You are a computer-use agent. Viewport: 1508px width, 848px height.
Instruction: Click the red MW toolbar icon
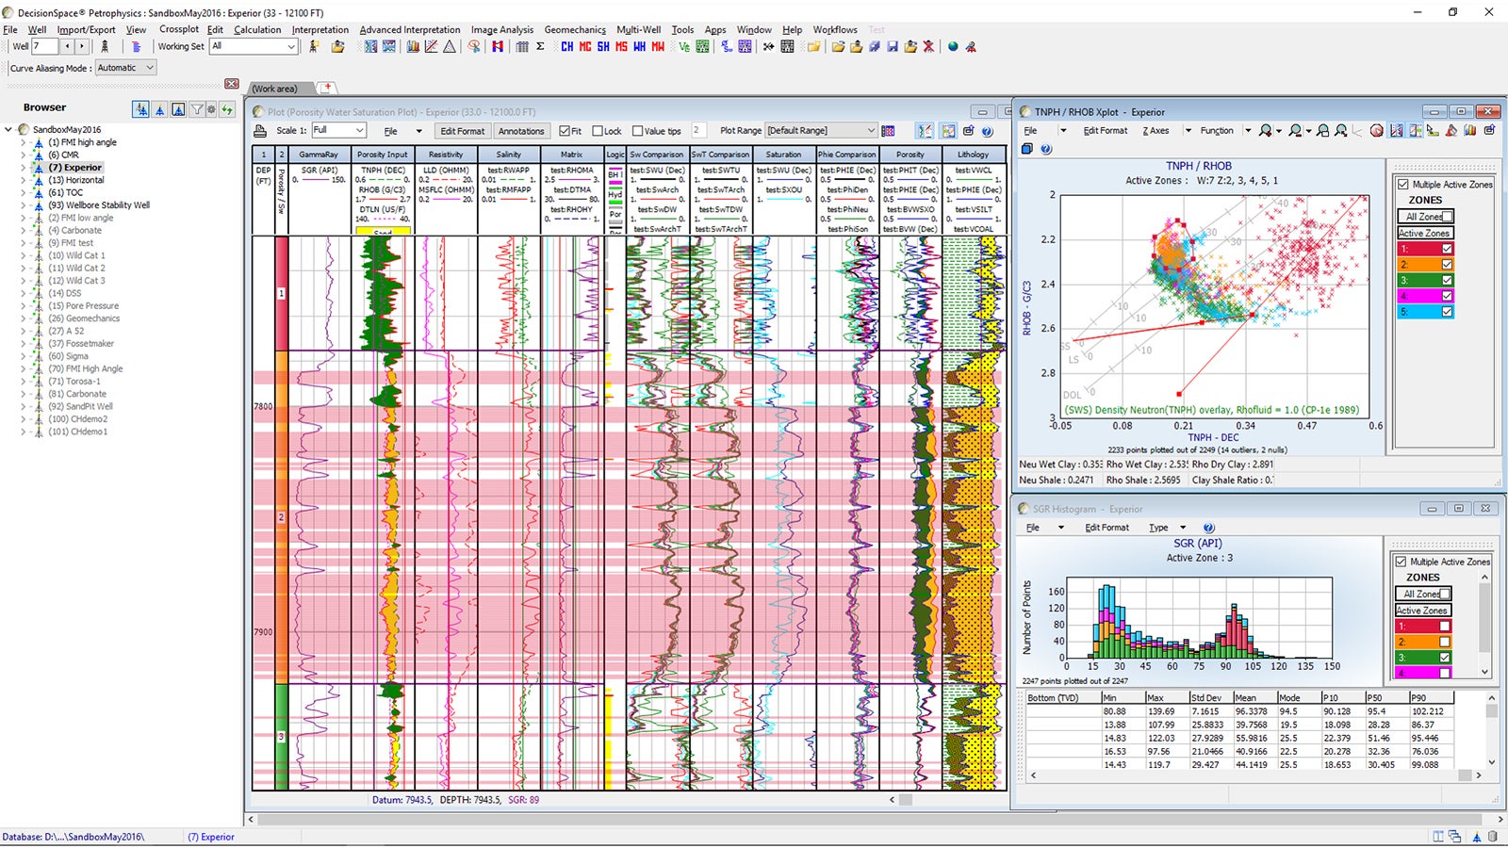pyautogui.click(x=658, y=46)
